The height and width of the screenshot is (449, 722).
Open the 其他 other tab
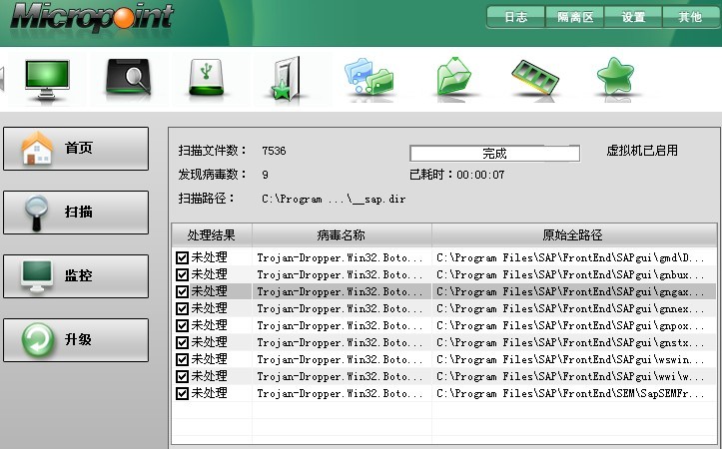coord(690,18)
